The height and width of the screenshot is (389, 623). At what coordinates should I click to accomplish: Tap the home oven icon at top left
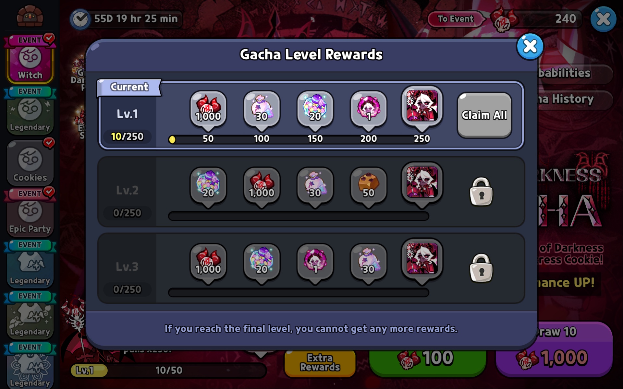pyautogui.click(x=30, y=16)
